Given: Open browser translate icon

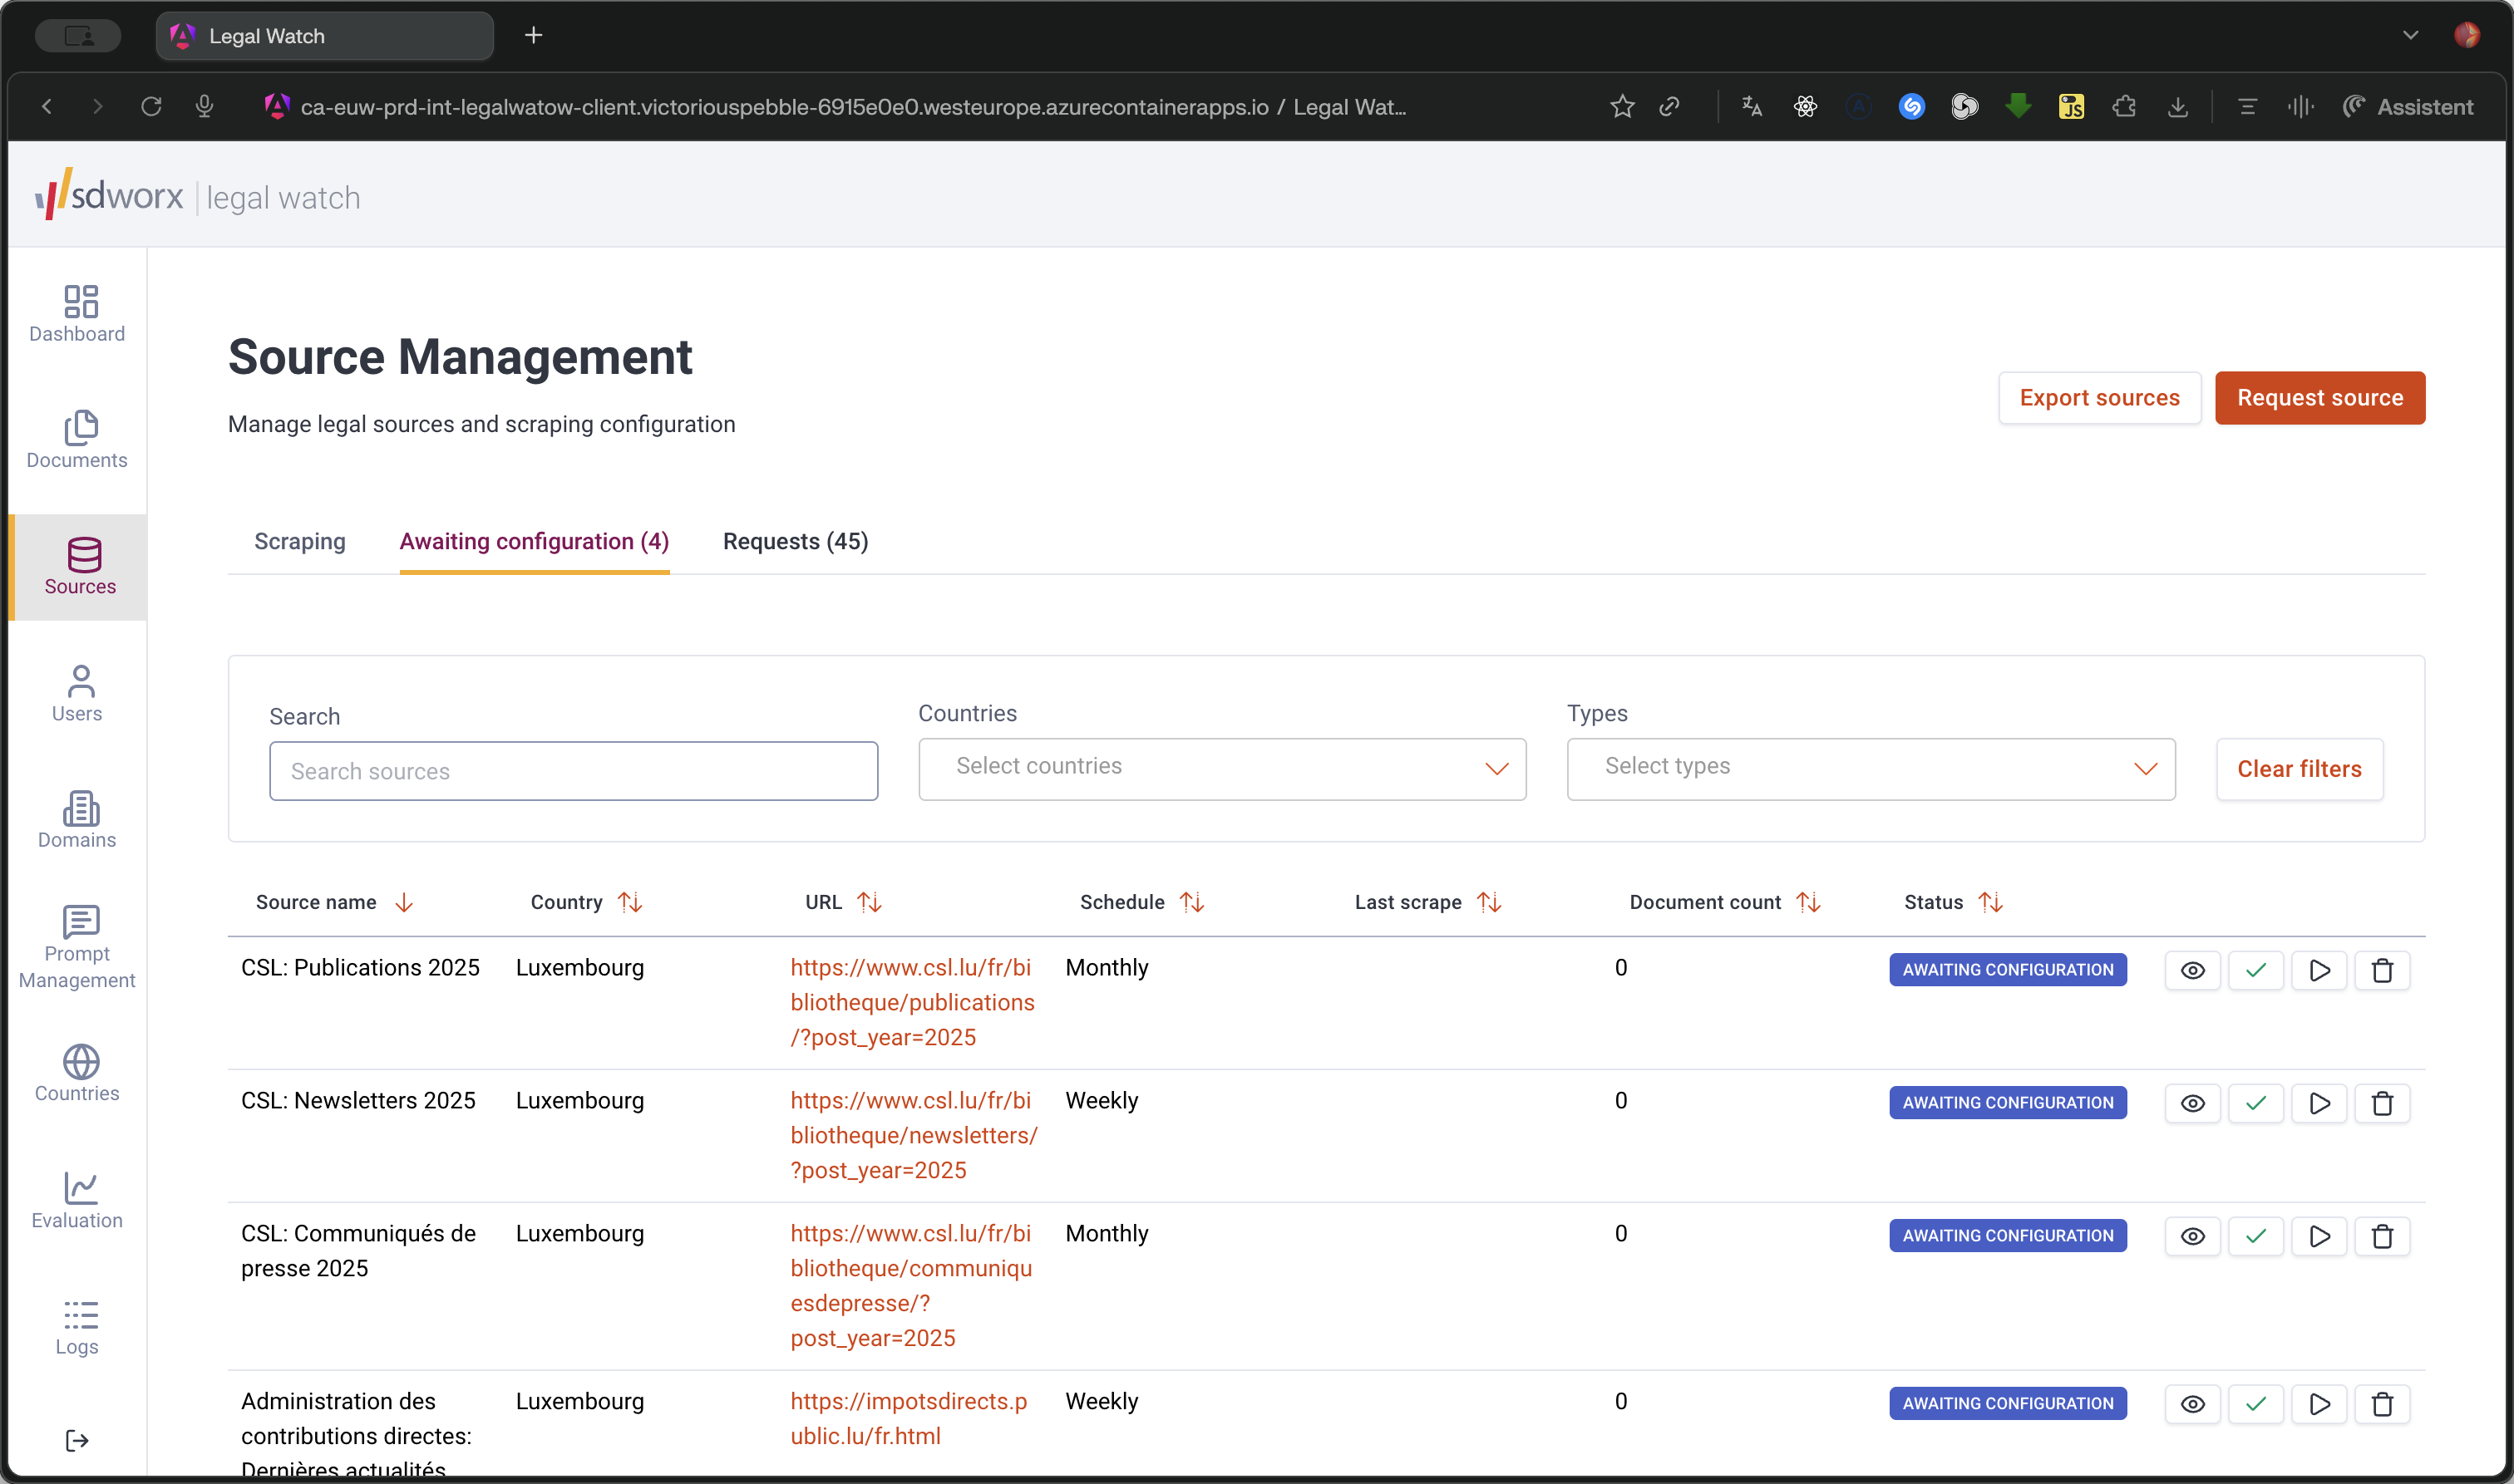Looking at the screenshot, I should click(1751, 106).
